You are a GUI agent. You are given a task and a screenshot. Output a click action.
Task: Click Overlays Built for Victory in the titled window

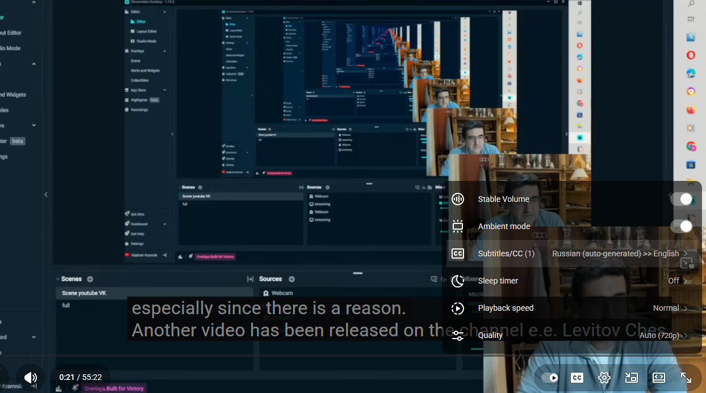pyautogui.click(x=215, y=257)
